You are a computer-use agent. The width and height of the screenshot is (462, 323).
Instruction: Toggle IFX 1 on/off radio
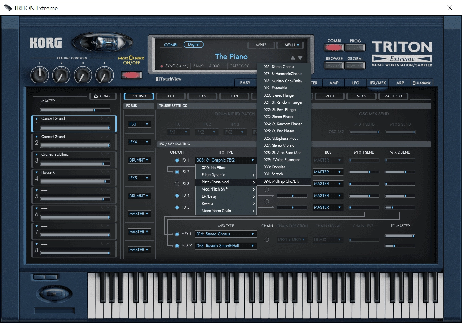point(177,160)
